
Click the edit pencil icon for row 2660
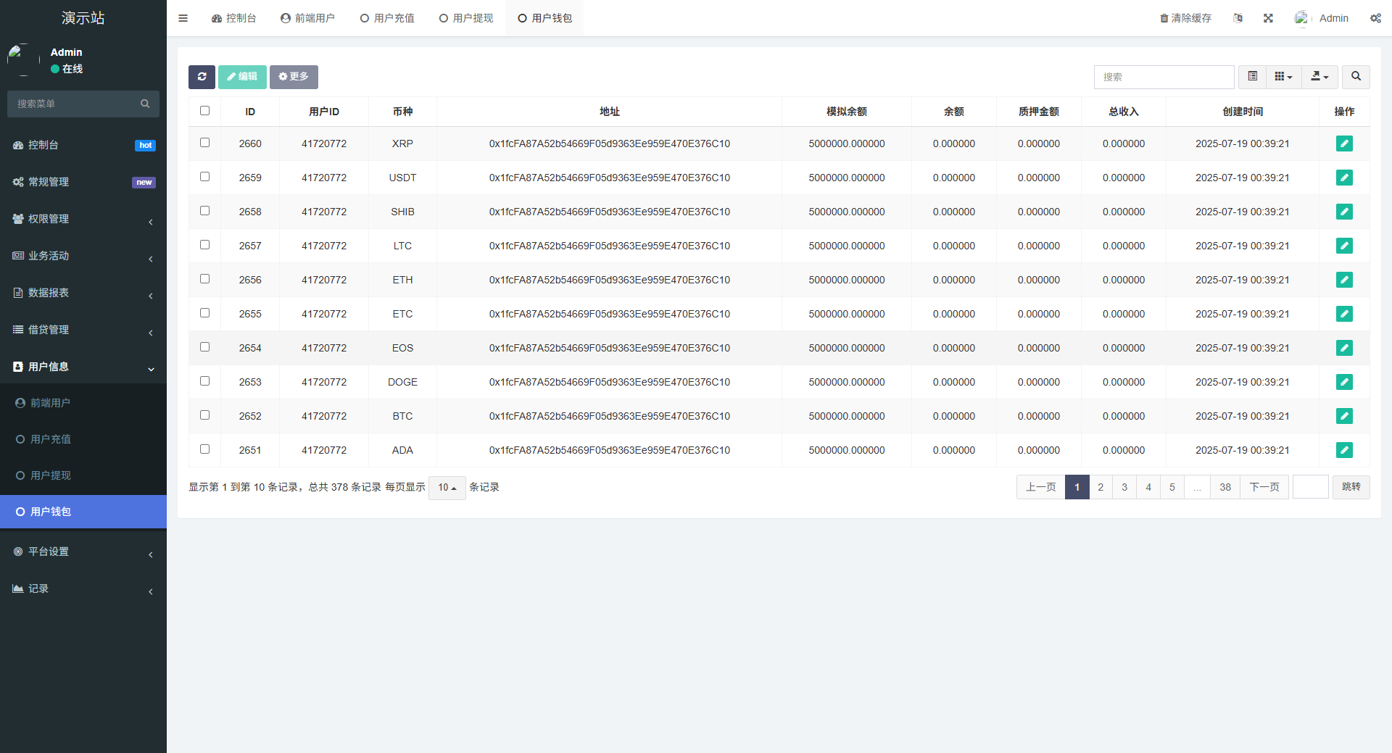1345,143
